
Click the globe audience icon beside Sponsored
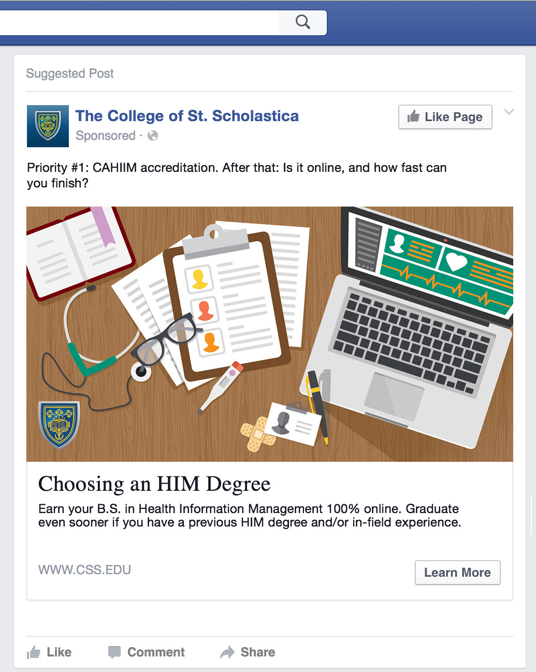click(153, 136)
